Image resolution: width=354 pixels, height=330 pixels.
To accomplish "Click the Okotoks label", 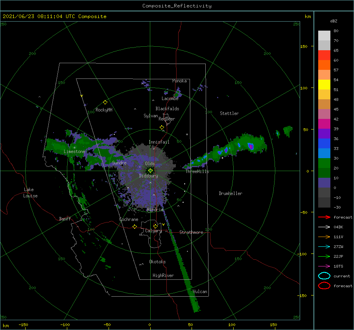I will [157, 262].
